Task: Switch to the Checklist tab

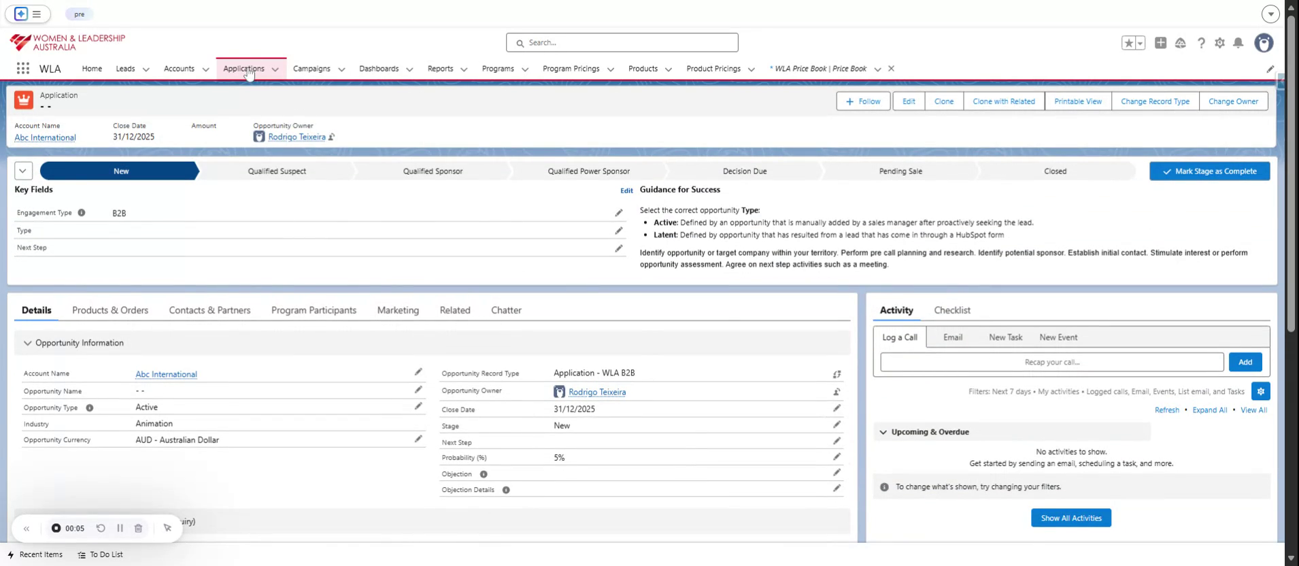Action: point(952,310)
